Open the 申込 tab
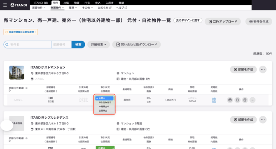Screen dimensions: 276x149 click(x=98, y=3)
